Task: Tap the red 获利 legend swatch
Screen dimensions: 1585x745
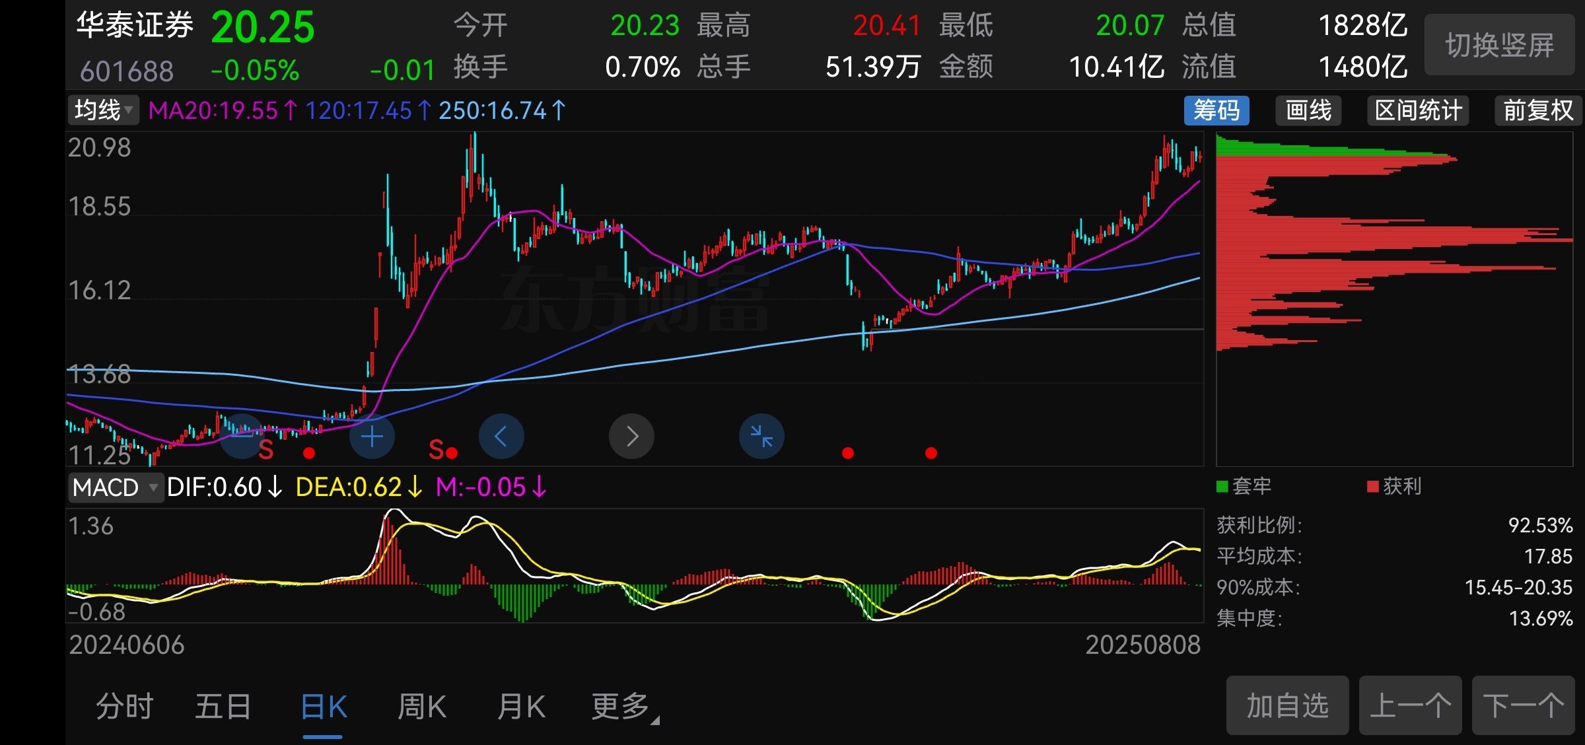Action: pos(1373,487)
